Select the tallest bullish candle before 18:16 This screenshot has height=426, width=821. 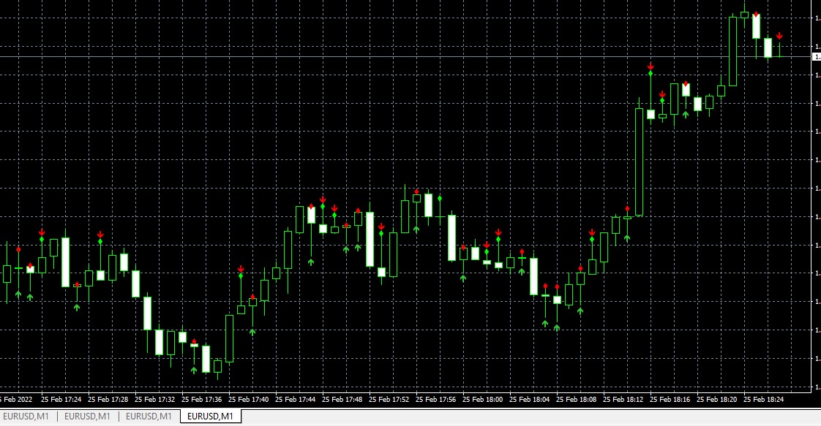click(639, 162)
